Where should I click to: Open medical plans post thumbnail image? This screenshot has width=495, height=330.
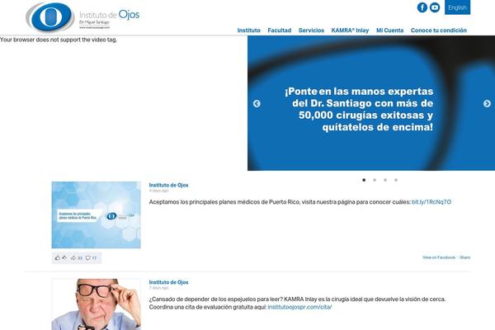pos(97,214)
